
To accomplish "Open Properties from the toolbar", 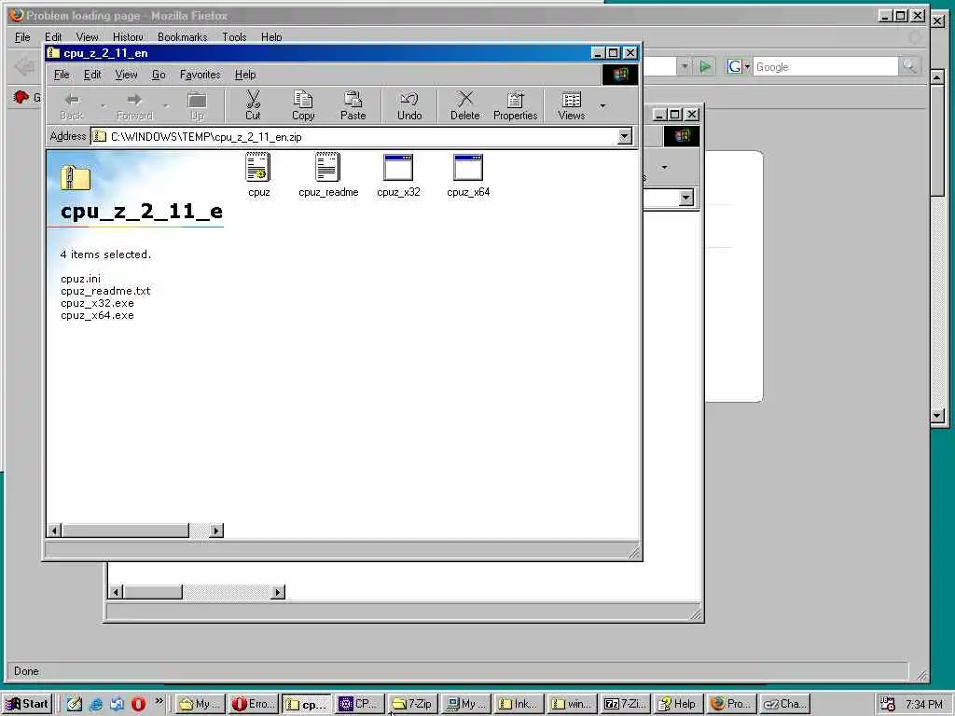I will (515, 105).
